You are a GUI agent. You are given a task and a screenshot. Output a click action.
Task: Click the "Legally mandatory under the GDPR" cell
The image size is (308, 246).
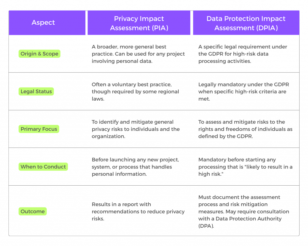tap(244, 92)
